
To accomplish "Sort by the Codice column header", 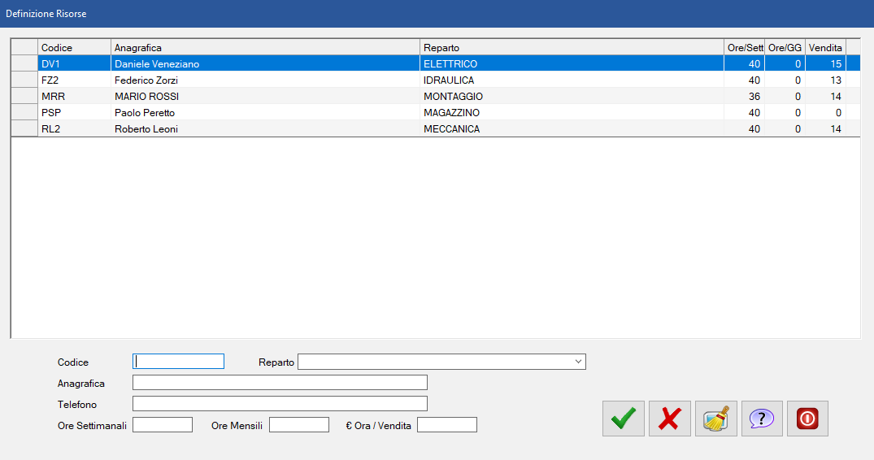I will click(x=74, y=47).
